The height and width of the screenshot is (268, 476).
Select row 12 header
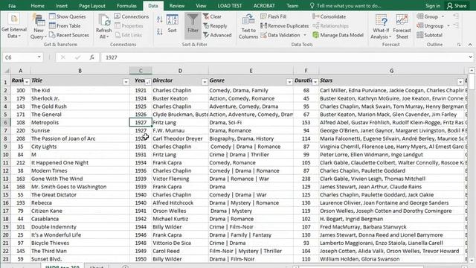(x=5, y=170)
